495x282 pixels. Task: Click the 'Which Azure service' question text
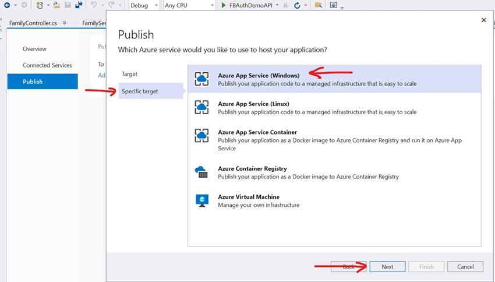coord(222,50)
